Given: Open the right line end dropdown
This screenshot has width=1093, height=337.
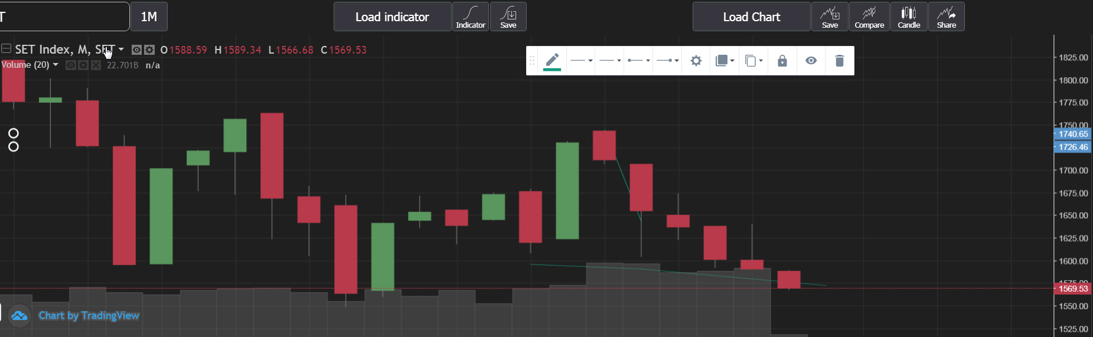Looking at the screenshot, I should [667, 61].
